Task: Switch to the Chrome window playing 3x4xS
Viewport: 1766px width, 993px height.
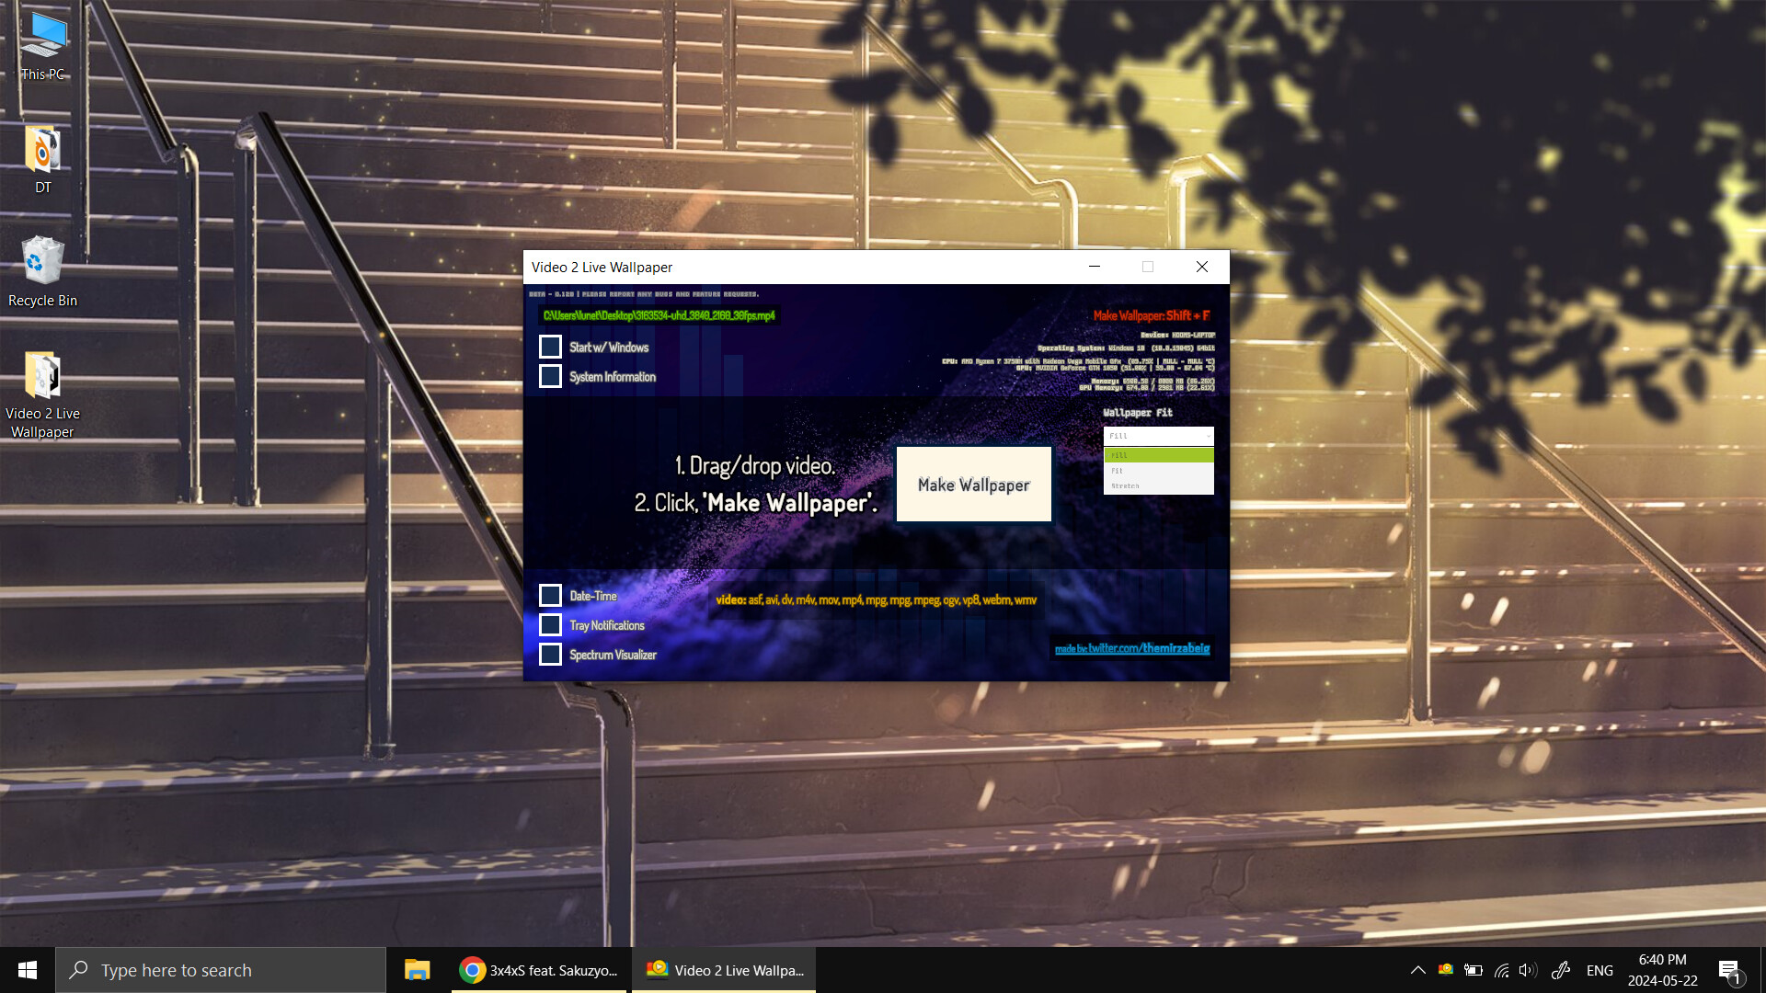Action: click(538, 969)
